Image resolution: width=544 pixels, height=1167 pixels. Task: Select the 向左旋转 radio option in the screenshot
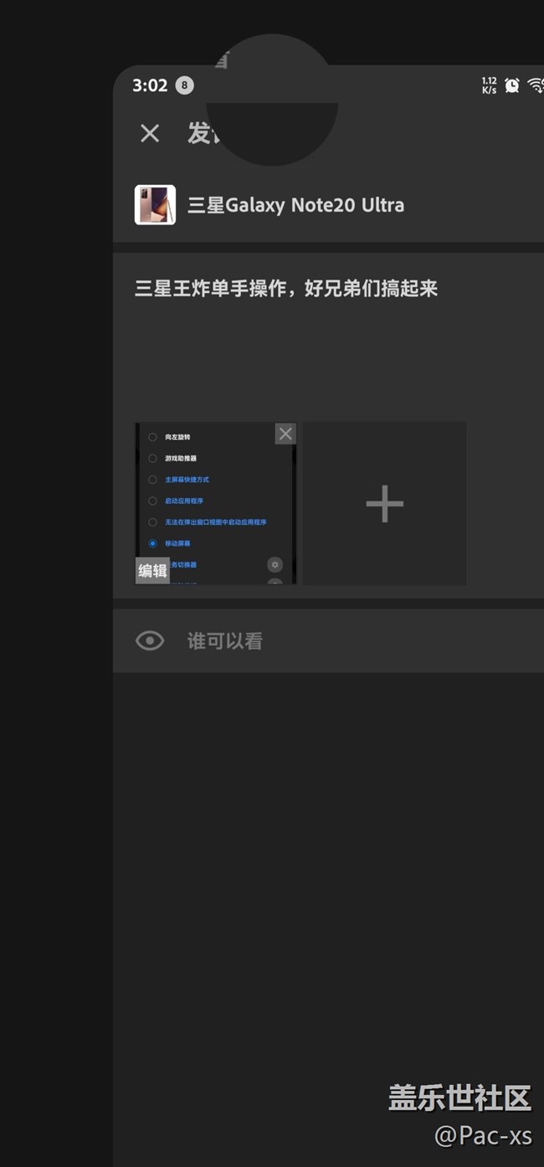click(152, 437)
